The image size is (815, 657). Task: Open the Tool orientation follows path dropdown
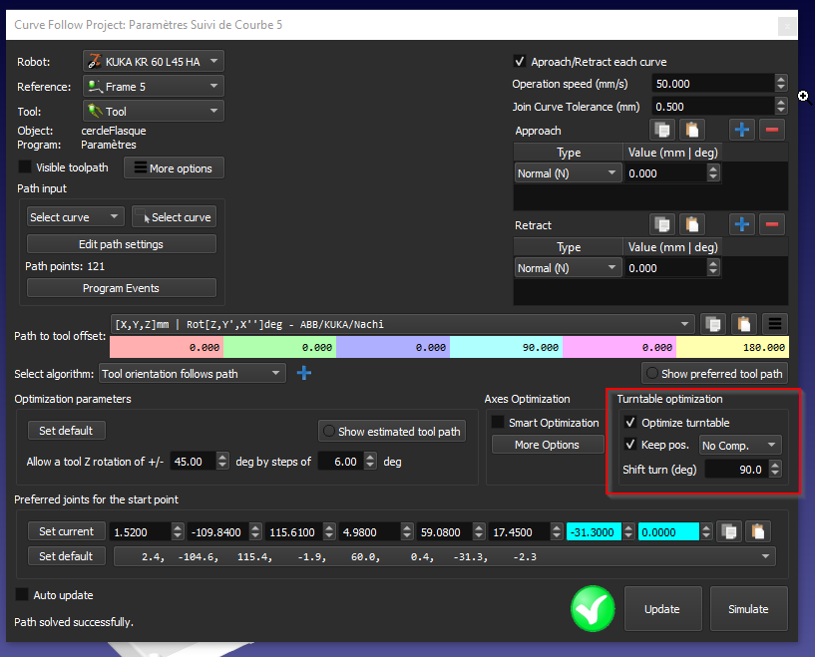point(192,373)
